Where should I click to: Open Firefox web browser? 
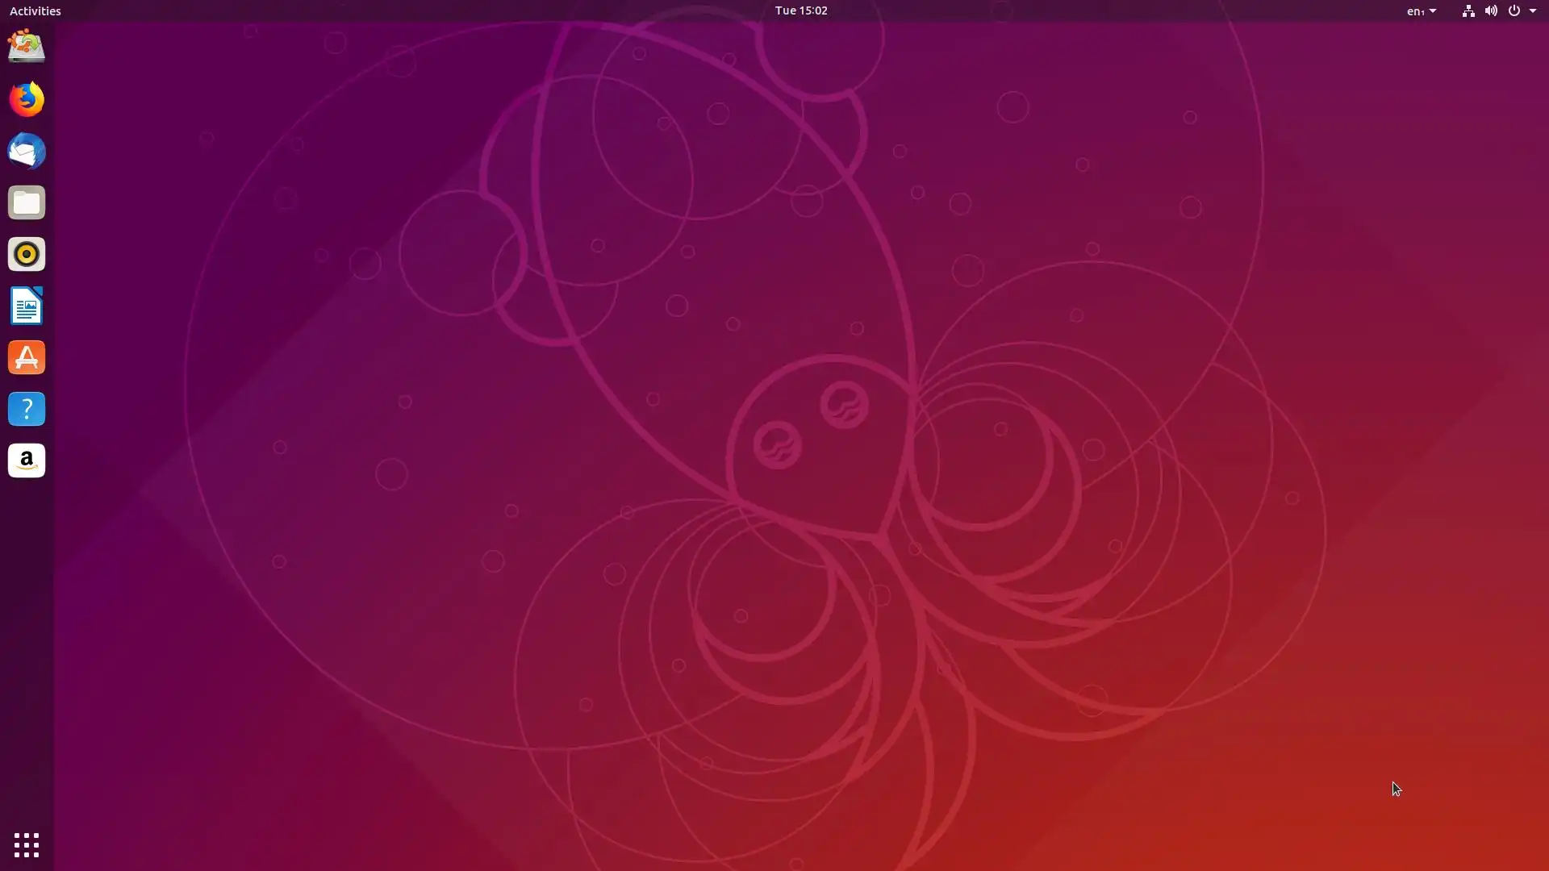[x=27, y=99]
